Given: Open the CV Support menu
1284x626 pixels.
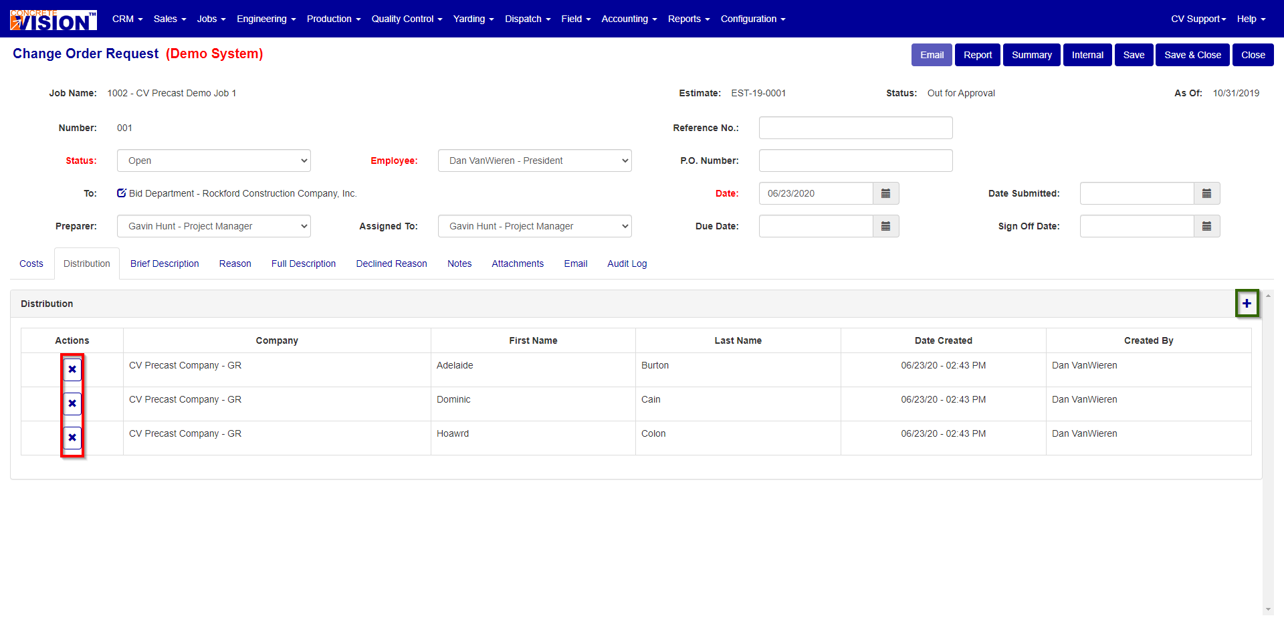Looking at the screenshot, I should (x=1198, y=19).
